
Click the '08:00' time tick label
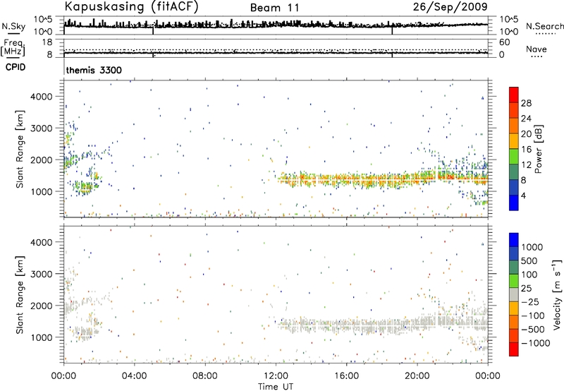point(205,376)
